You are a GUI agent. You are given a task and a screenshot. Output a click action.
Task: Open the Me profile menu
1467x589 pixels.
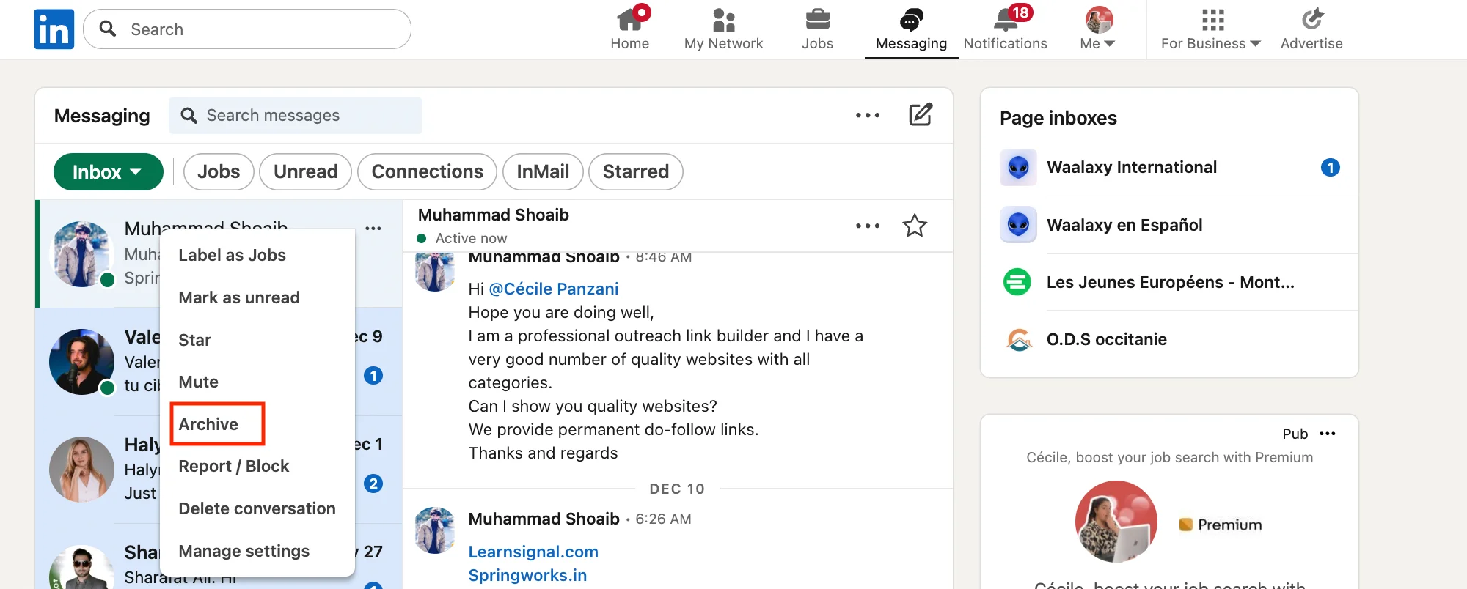coord(1098,29)
